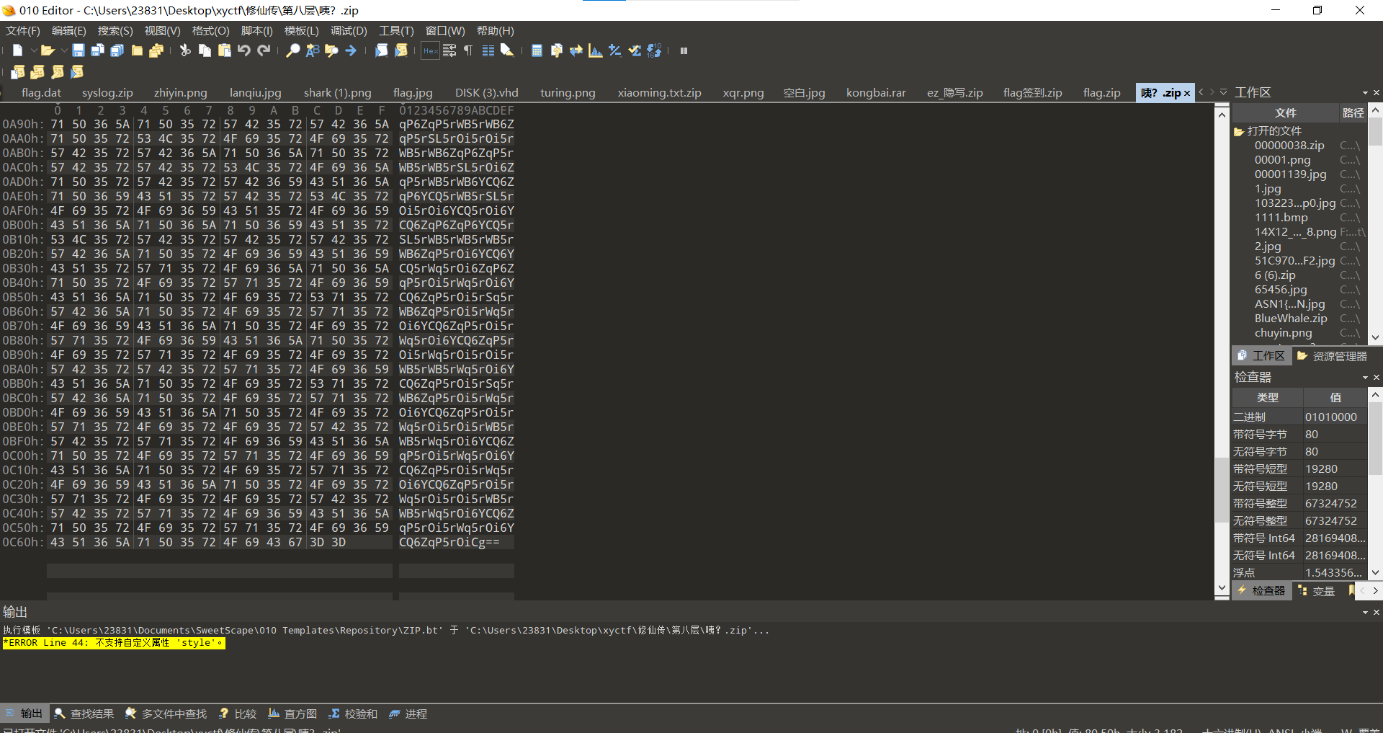Click the pause icon in toolbar
Viewport: 1383px width, 733px height.
684,50
